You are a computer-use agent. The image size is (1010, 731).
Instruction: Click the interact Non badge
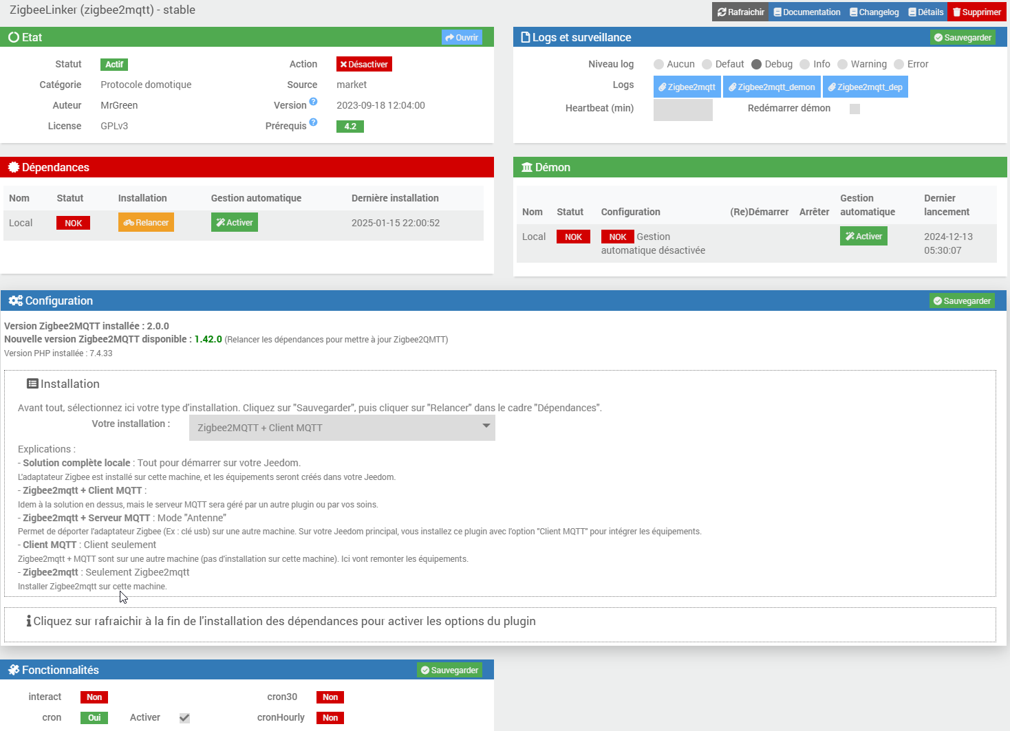[x=94, y=697]
